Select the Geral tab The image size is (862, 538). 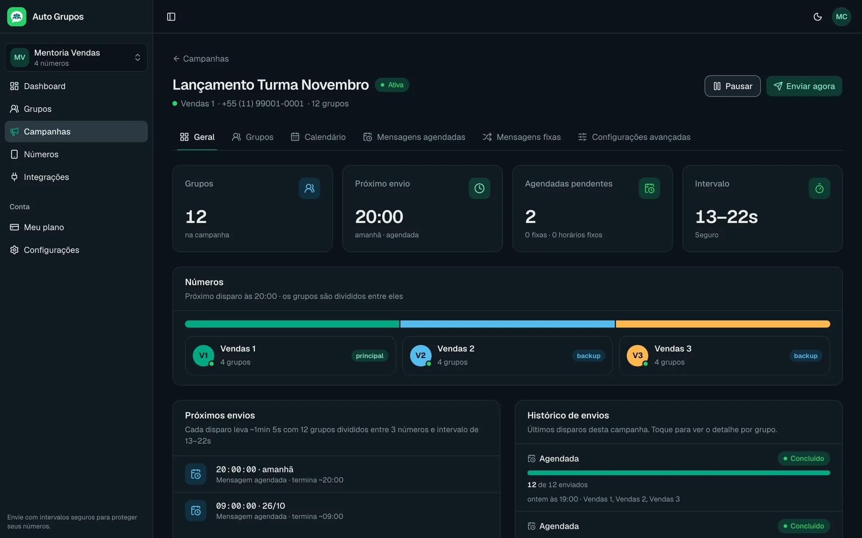pyautogui.click(x=197, y=137)
